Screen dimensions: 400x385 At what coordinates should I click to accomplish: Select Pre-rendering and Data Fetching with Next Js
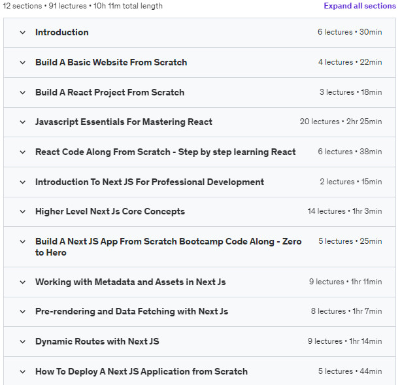click(131, 312)
